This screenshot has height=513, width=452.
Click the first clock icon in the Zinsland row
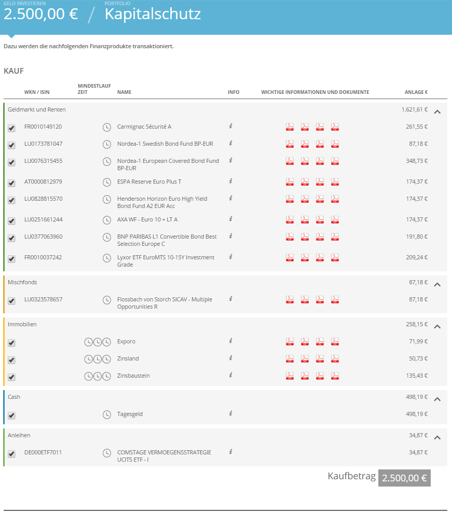88,359
